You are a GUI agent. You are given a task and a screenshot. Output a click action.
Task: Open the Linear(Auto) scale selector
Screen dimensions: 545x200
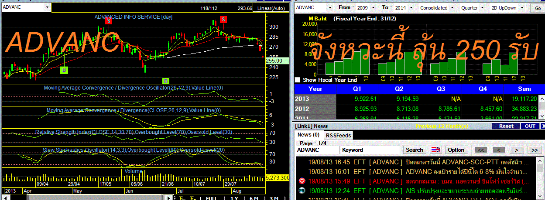pyautogui.click(x=271, y=8)
